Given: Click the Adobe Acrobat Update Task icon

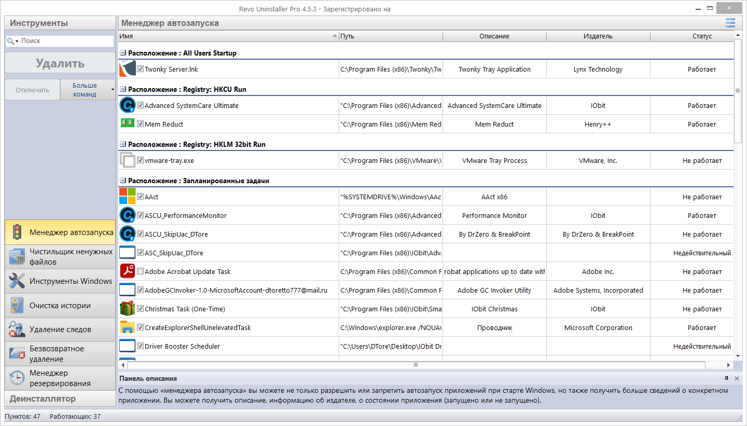Looking at the screenshot, I should (127, 271).
